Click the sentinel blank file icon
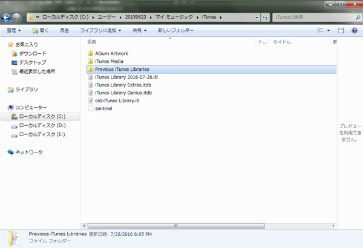The height and width of the screenshot is (248, 363). (x=91, y=109)
